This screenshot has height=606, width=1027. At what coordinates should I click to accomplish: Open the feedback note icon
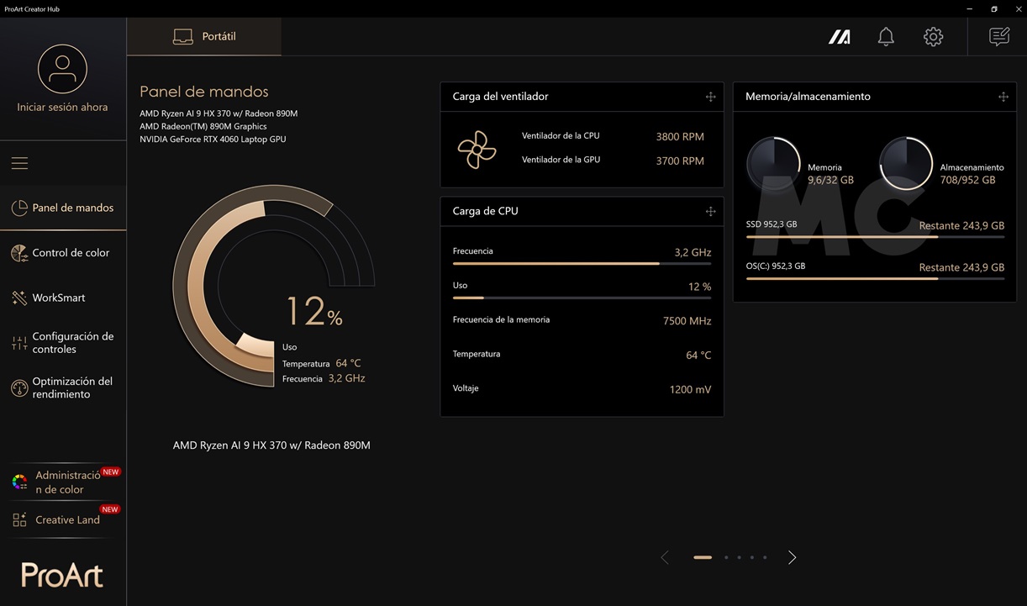click(998, 37)
